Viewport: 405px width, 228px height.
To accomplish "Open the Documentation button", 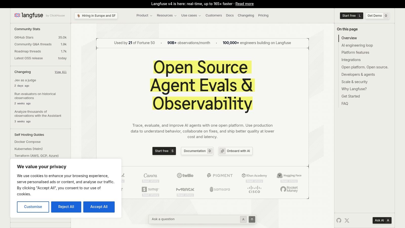I will [x=197, y=151].
